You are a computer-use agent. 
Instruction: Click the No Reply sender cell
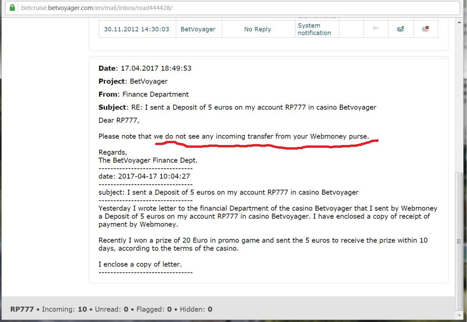[x=258, y=29]
